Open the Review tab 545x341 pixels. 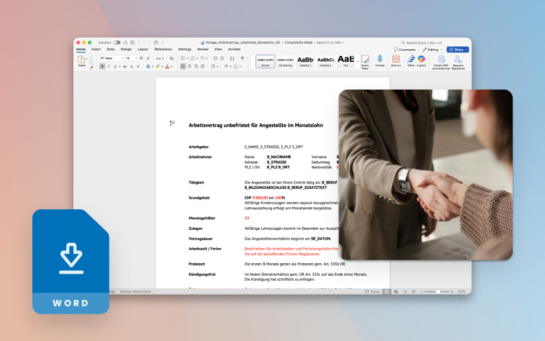tap(203, 49)
